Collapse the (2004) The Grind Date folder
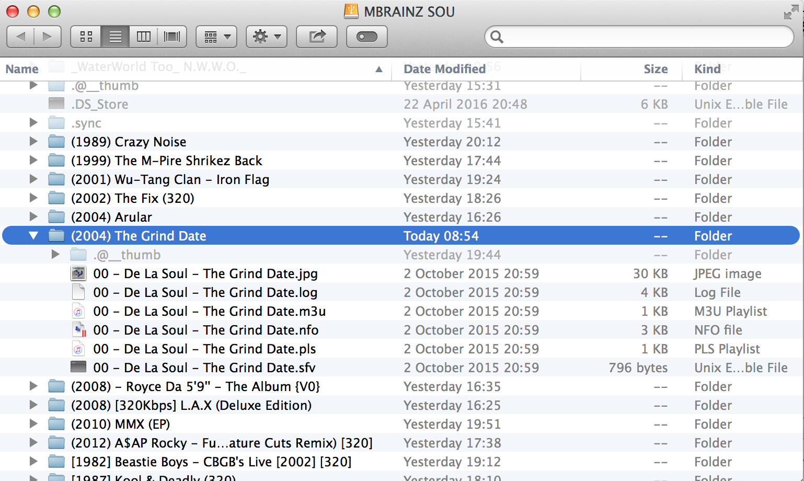Image resolution: width=804 pixels, height=481 pixels. (x=33, y=236)
